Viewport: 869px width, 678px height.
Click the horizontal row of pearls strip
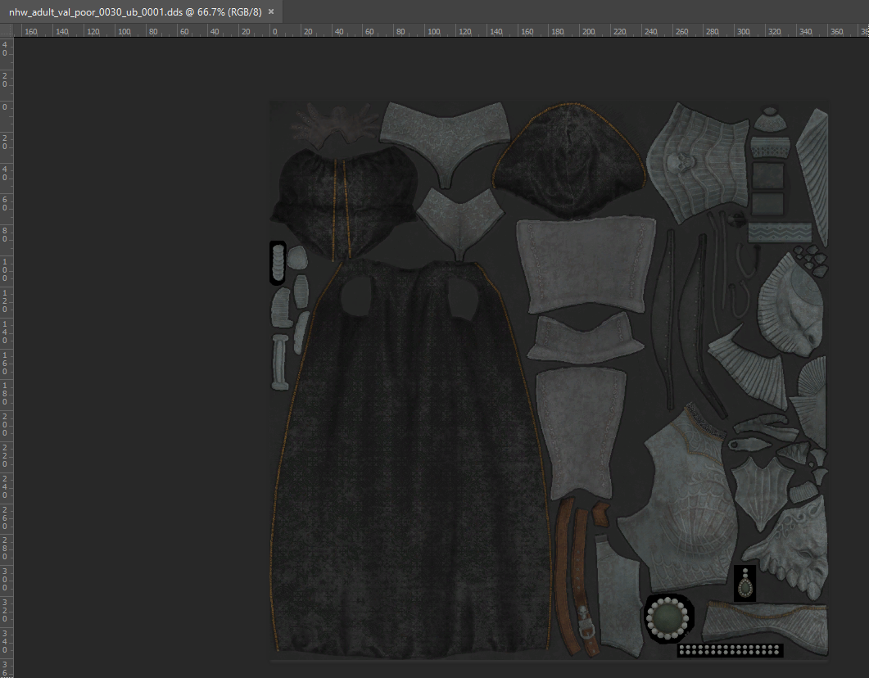point(730,651)
